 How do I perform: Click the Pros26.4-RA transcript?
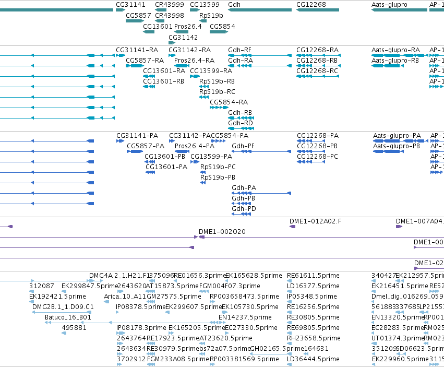(x=181, y=66)
